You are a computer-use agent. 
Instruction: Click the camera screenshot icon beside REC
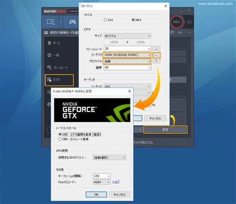click(x=189, y=22)
